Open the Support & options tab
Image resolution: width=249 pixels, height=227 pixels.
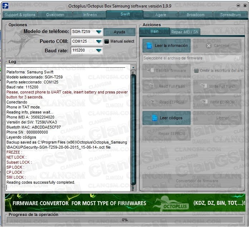pyautogui.click(x=20, y=15)
